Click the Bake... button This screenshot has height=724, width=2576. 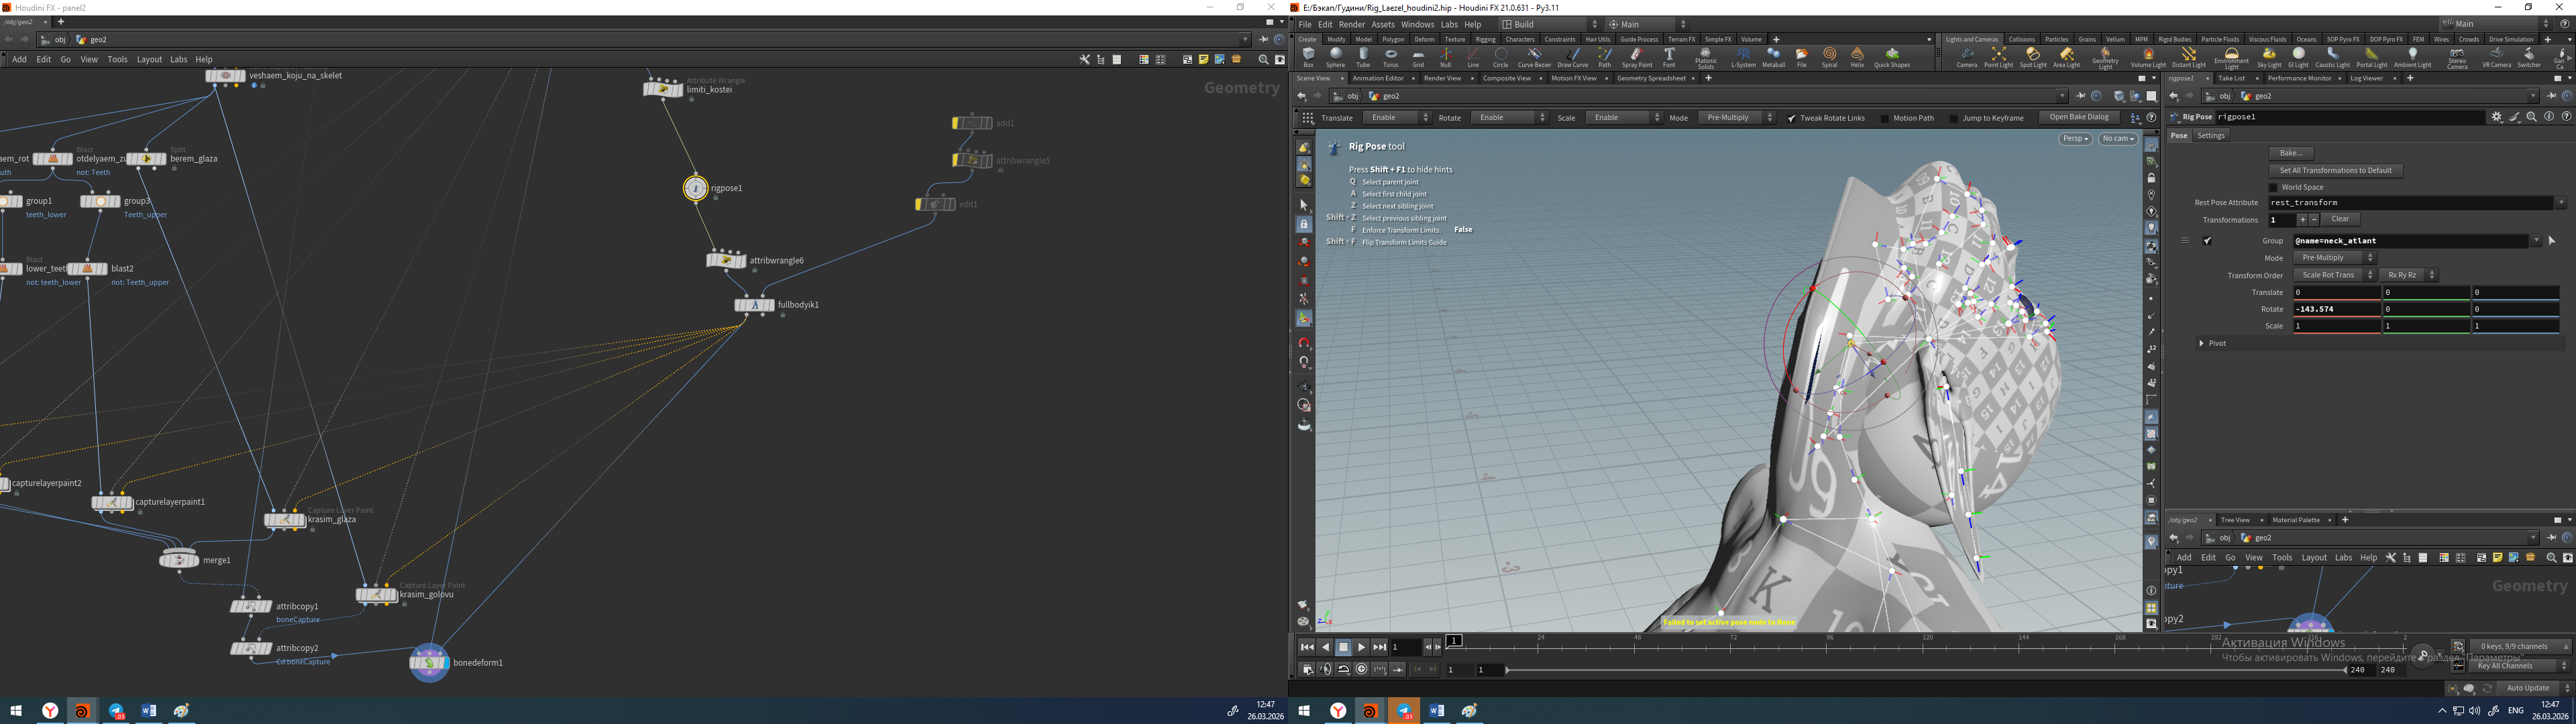(x=2291, y=153)
